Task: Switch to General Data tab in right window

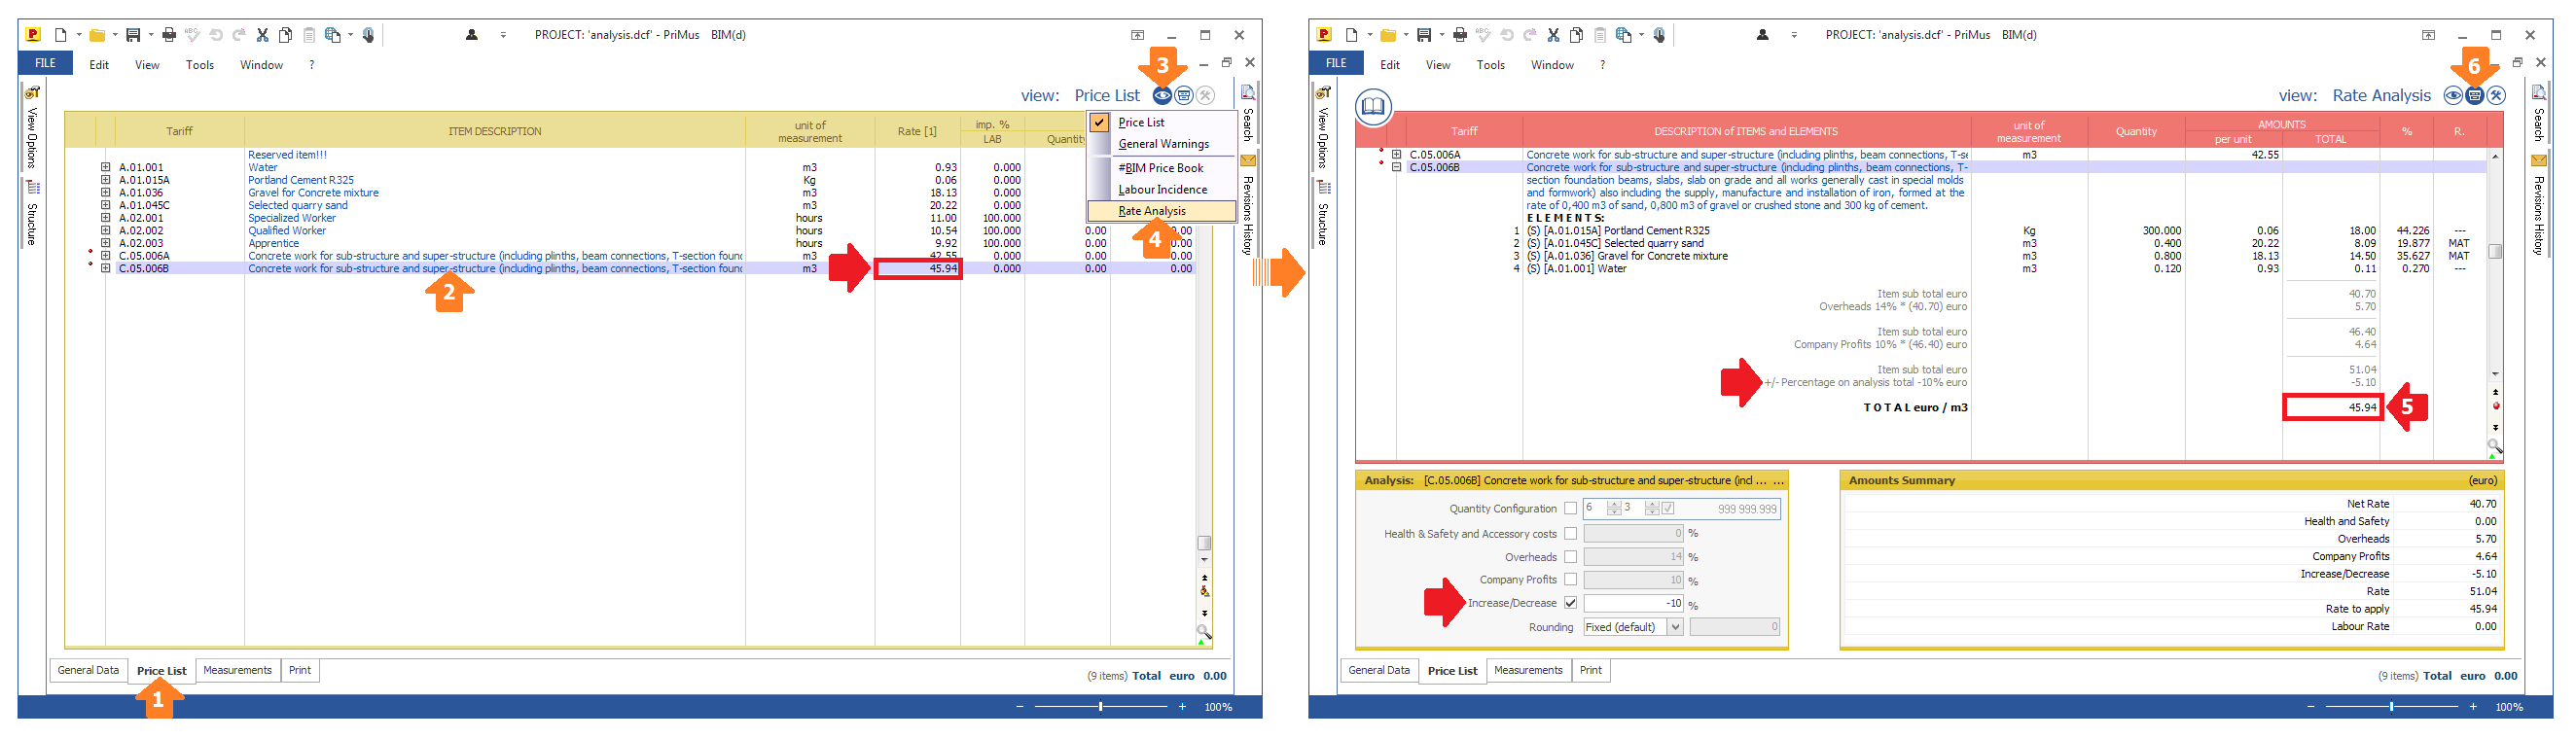Action: [x=1379, y=671]
